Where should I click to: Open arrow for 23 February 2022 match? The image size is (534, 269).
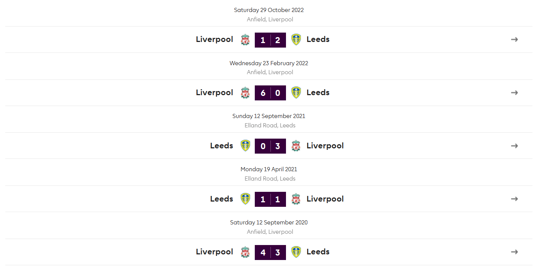pyautogui.click(x=514, y=93)
